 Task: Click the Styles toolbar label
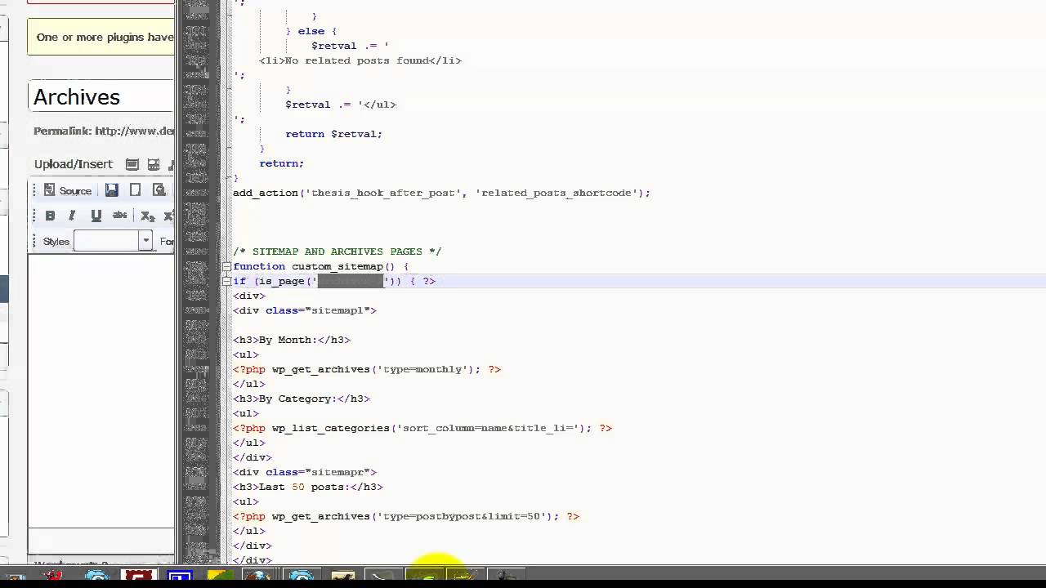click(x=56, y=242)
